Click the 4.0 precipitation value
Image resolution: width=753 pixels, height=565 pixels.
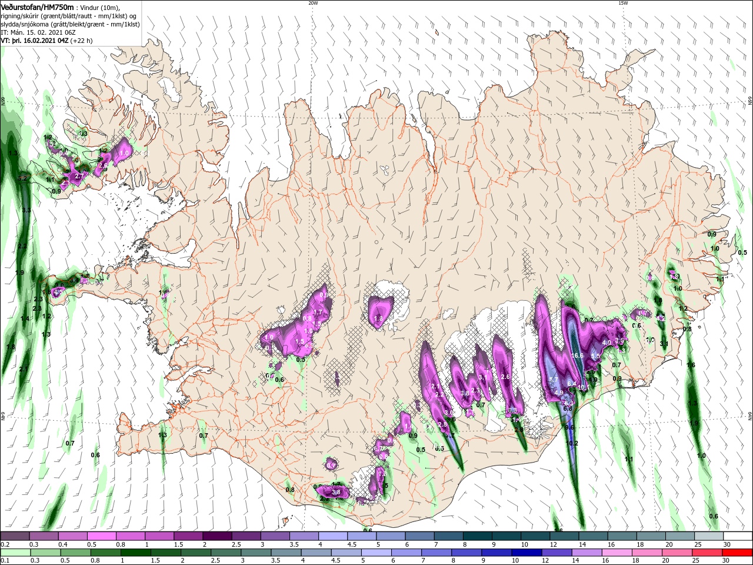tap(607, 343)
